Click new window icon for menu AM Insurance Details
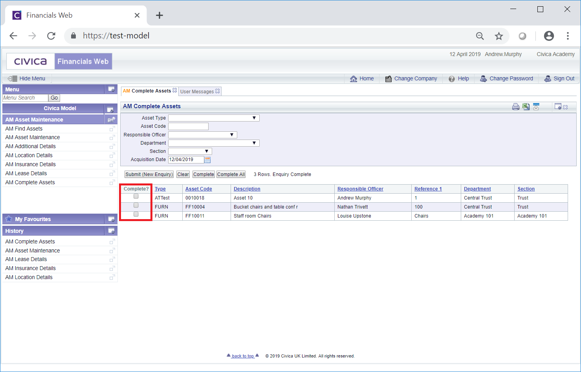The height and width of the screenshot is (372, 581). click(112, 164)
